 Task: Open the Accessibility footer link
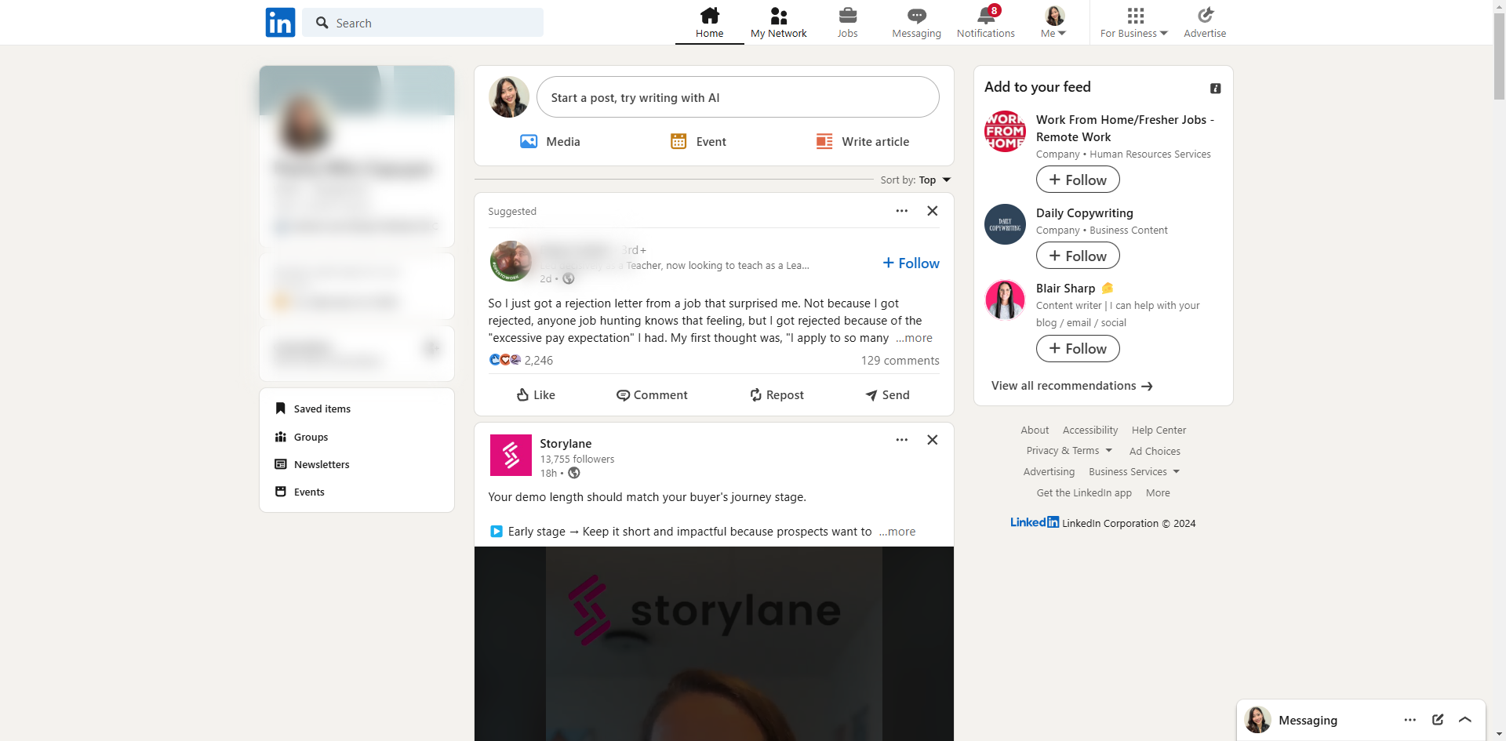coord(1090,430)
